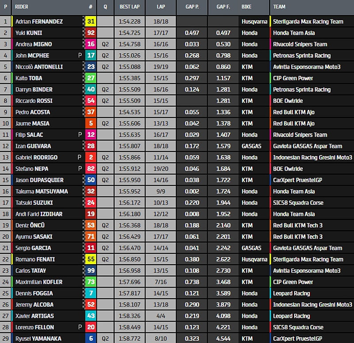The image size is (354, 343).
Task: Click the BIKE column header
Action: [x=246, y=7]
